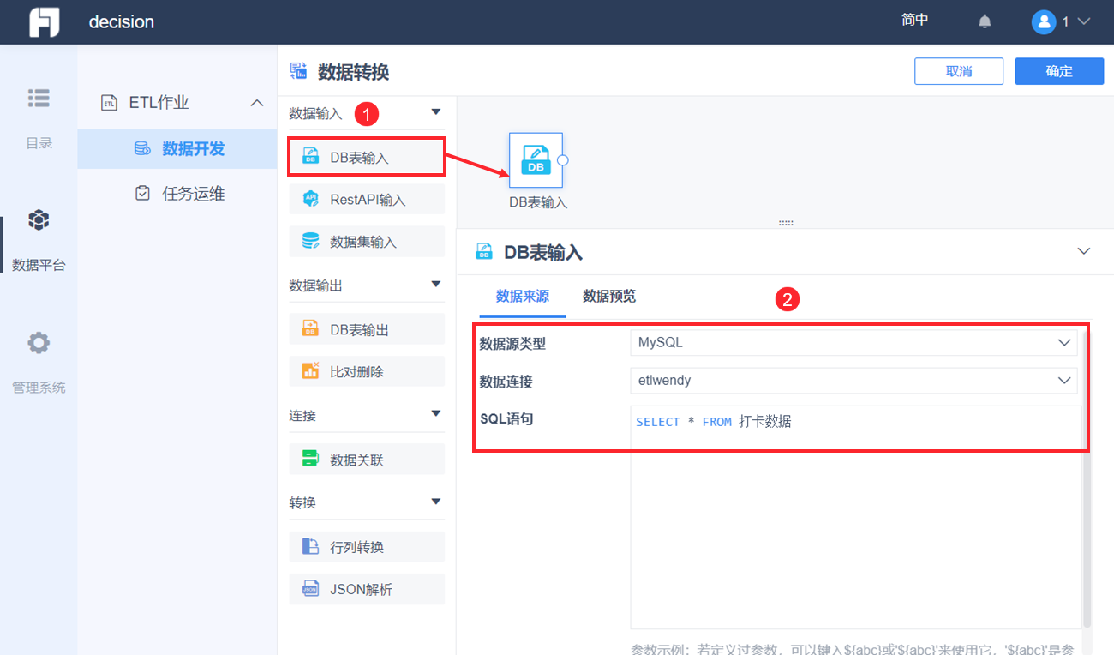Switch to the 数据来源 tab
This screenshot has width=1114, height=655.
523,297
